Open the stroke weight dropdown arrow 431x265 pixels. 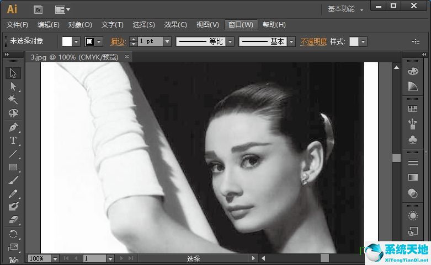167,41
